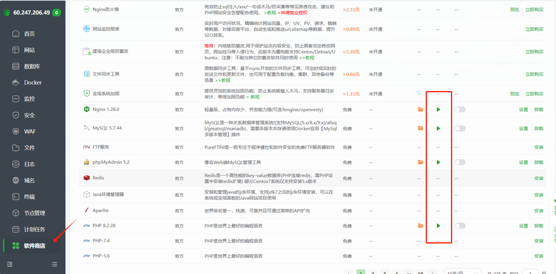The image size is (556, 274).
Task: Click the green play icon for Nginx 1.28.0
Action: point(438,110)
